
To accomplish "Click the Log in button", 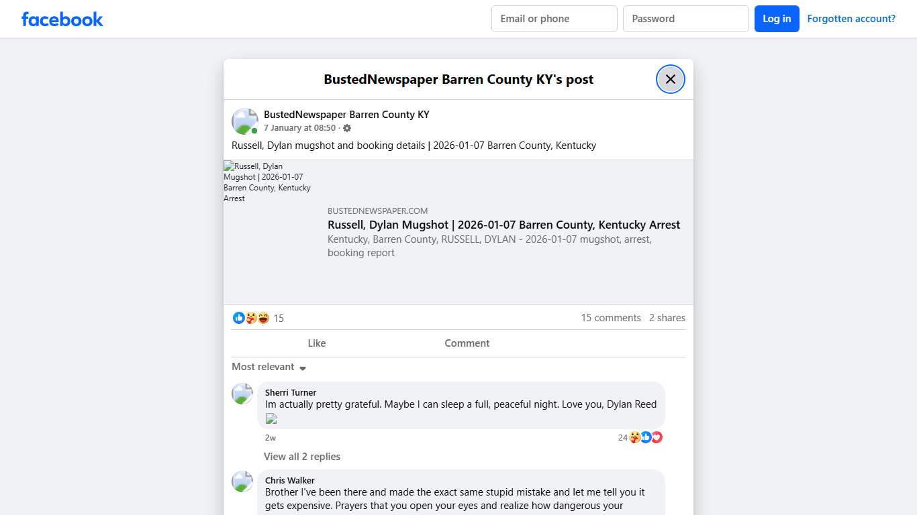I will pos(777,19).
